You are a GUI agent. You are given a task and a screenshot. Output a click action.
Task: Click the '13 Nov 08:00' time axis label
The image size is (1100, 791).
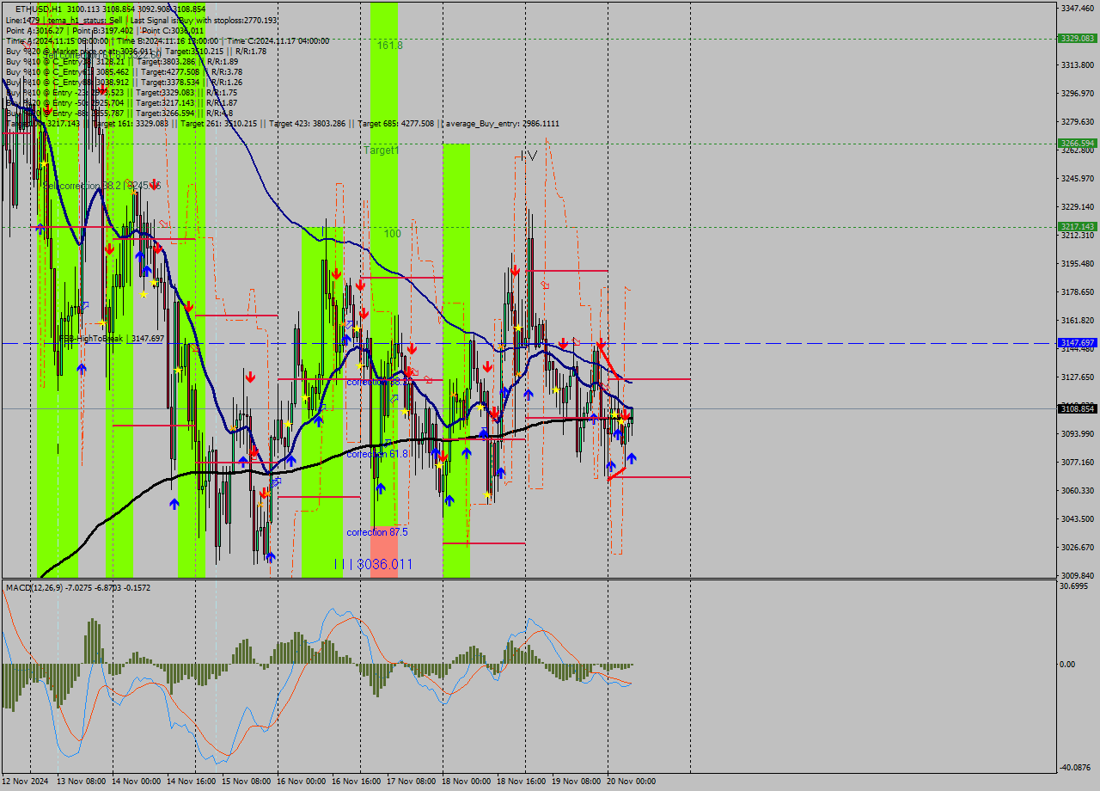point(81,782)
